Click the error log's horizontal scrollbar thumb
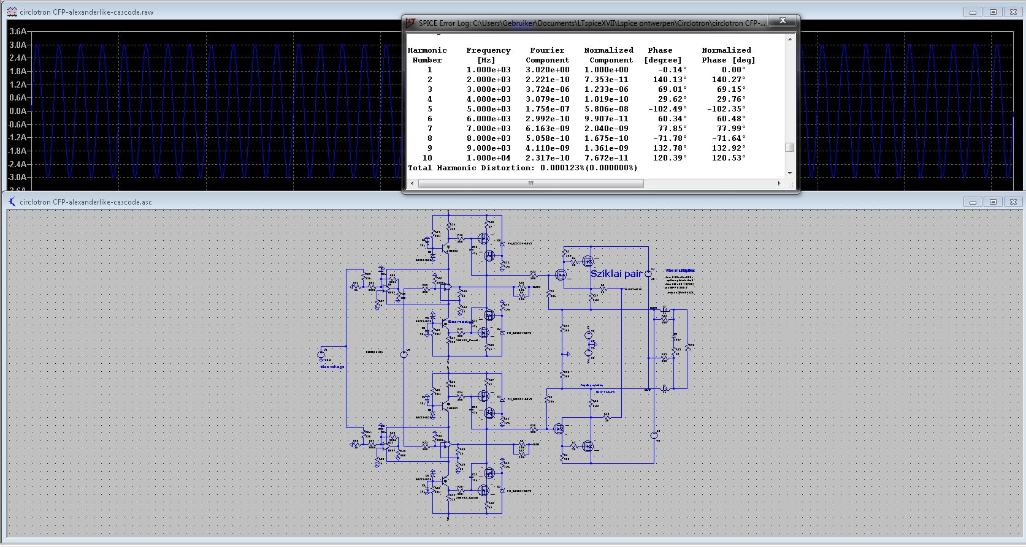 530,183
